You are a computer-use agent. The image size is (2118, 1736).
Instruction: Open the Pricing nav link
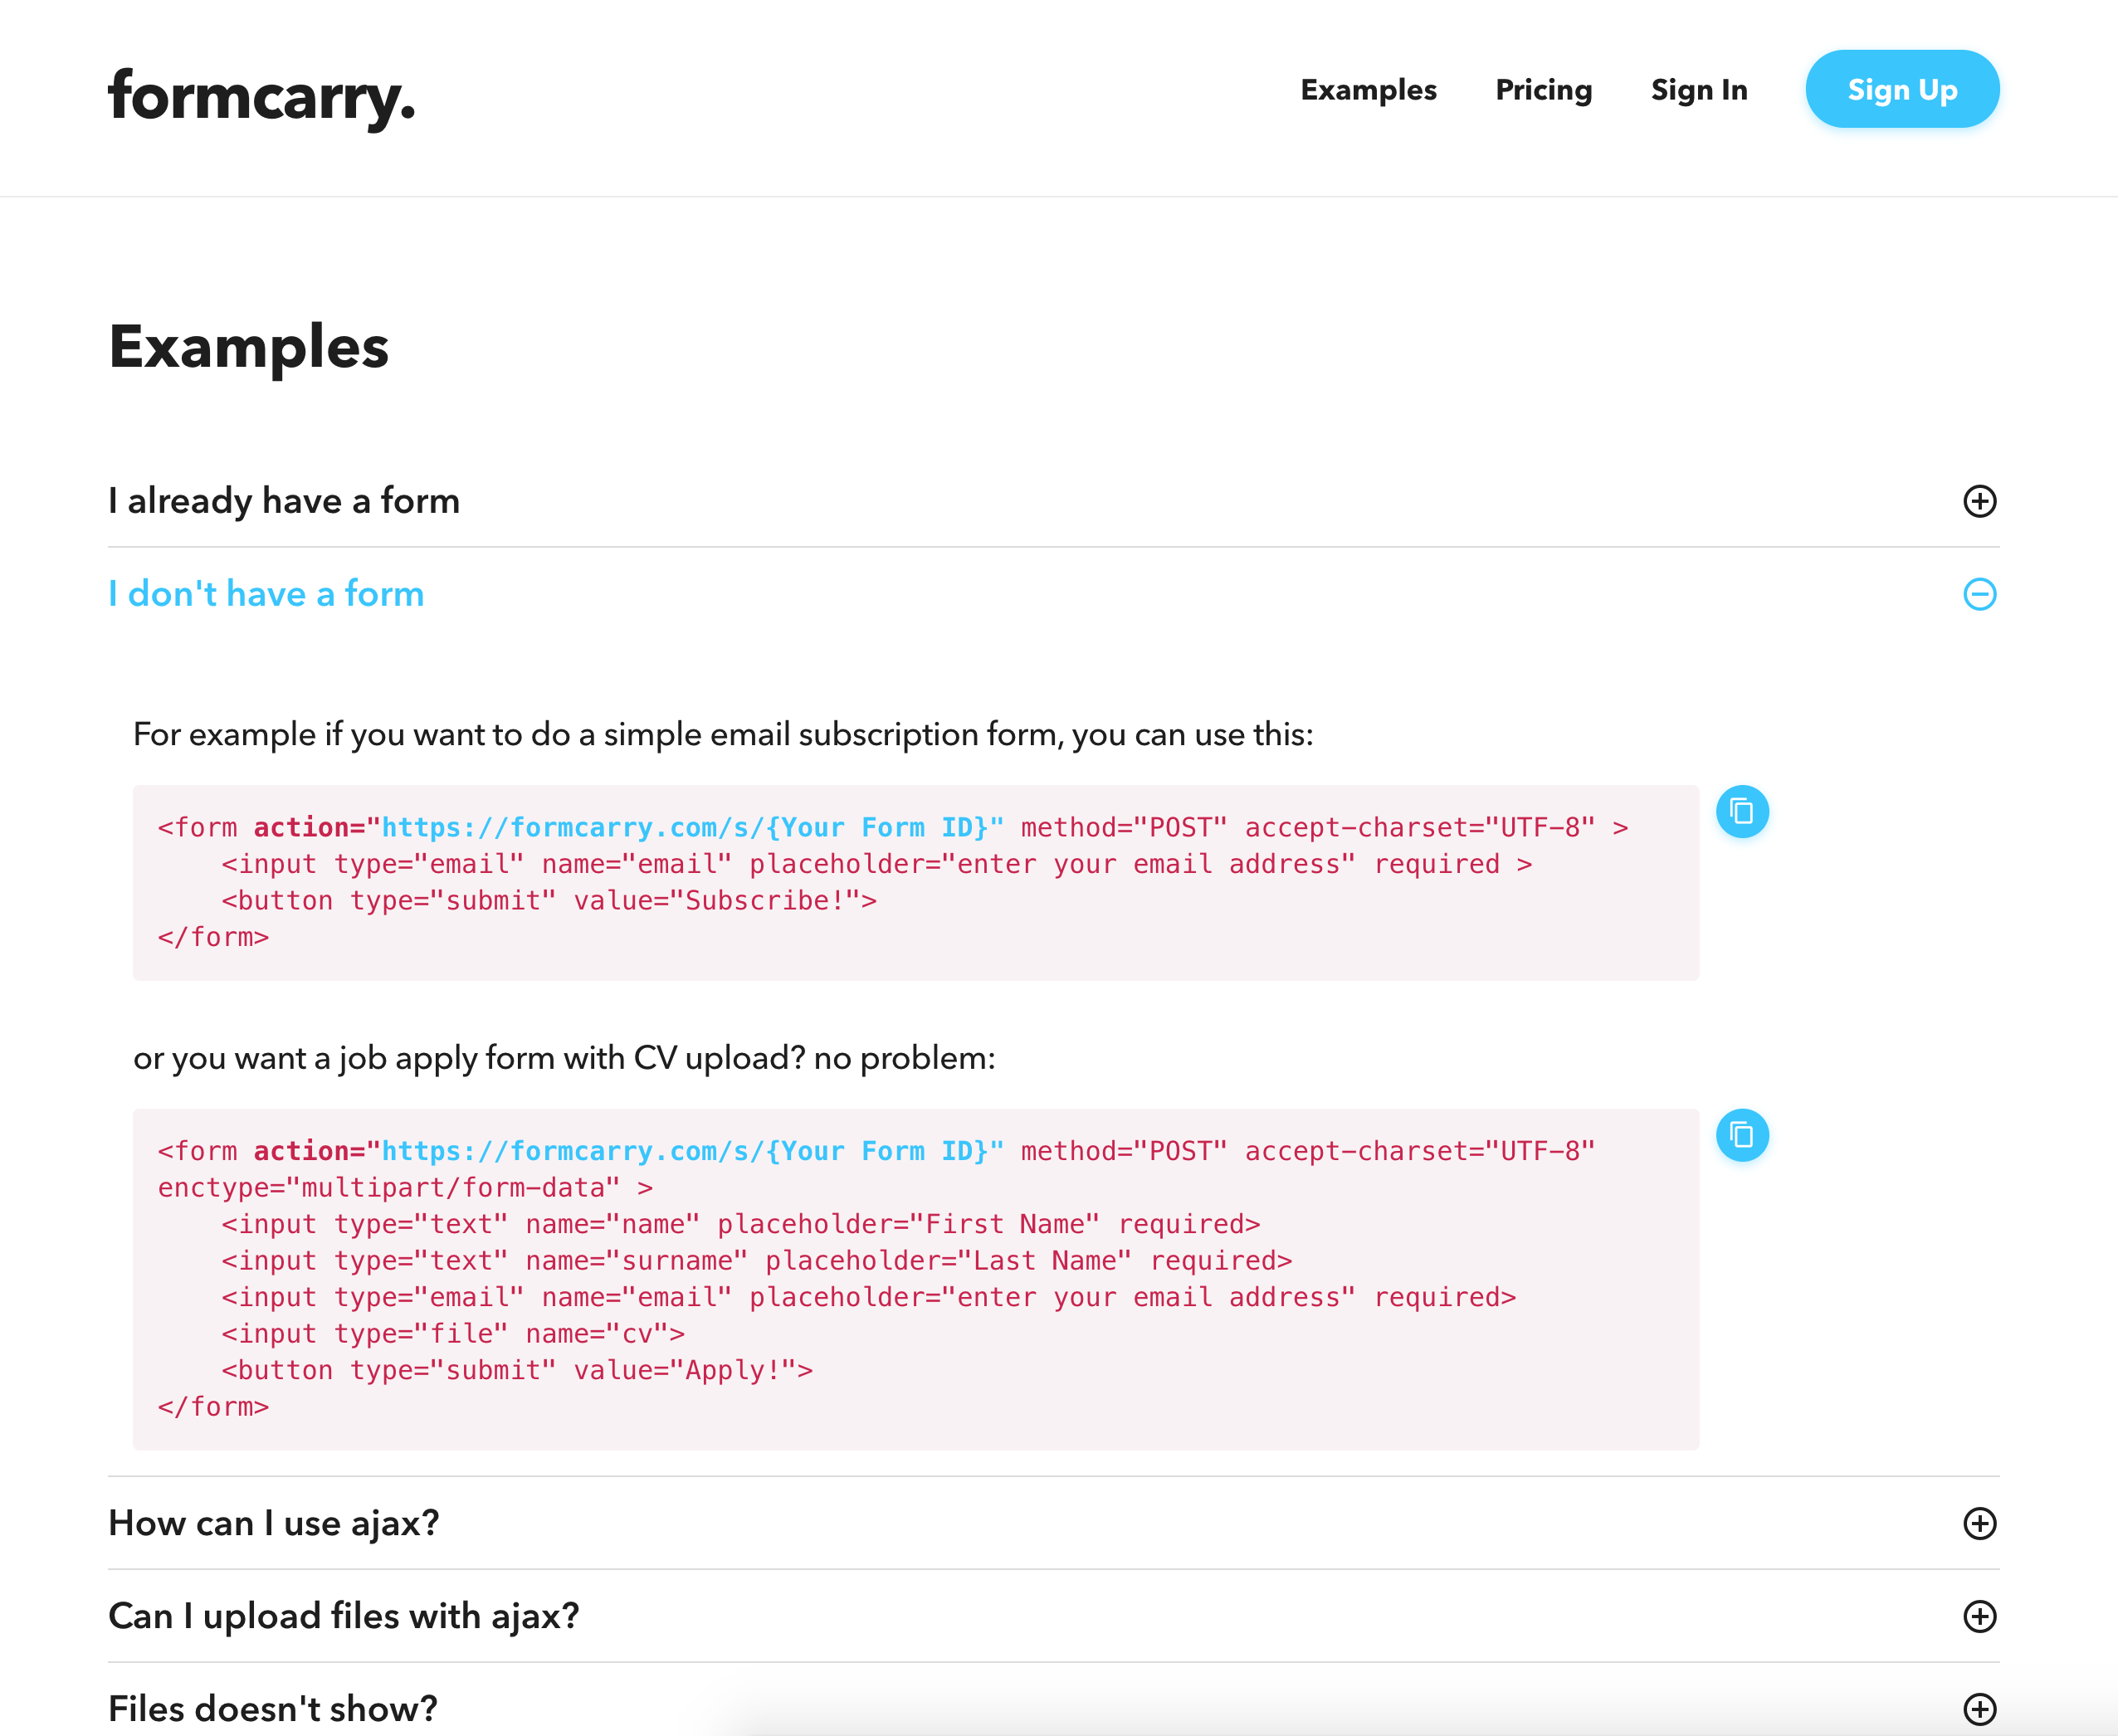tap(1543, 90)
